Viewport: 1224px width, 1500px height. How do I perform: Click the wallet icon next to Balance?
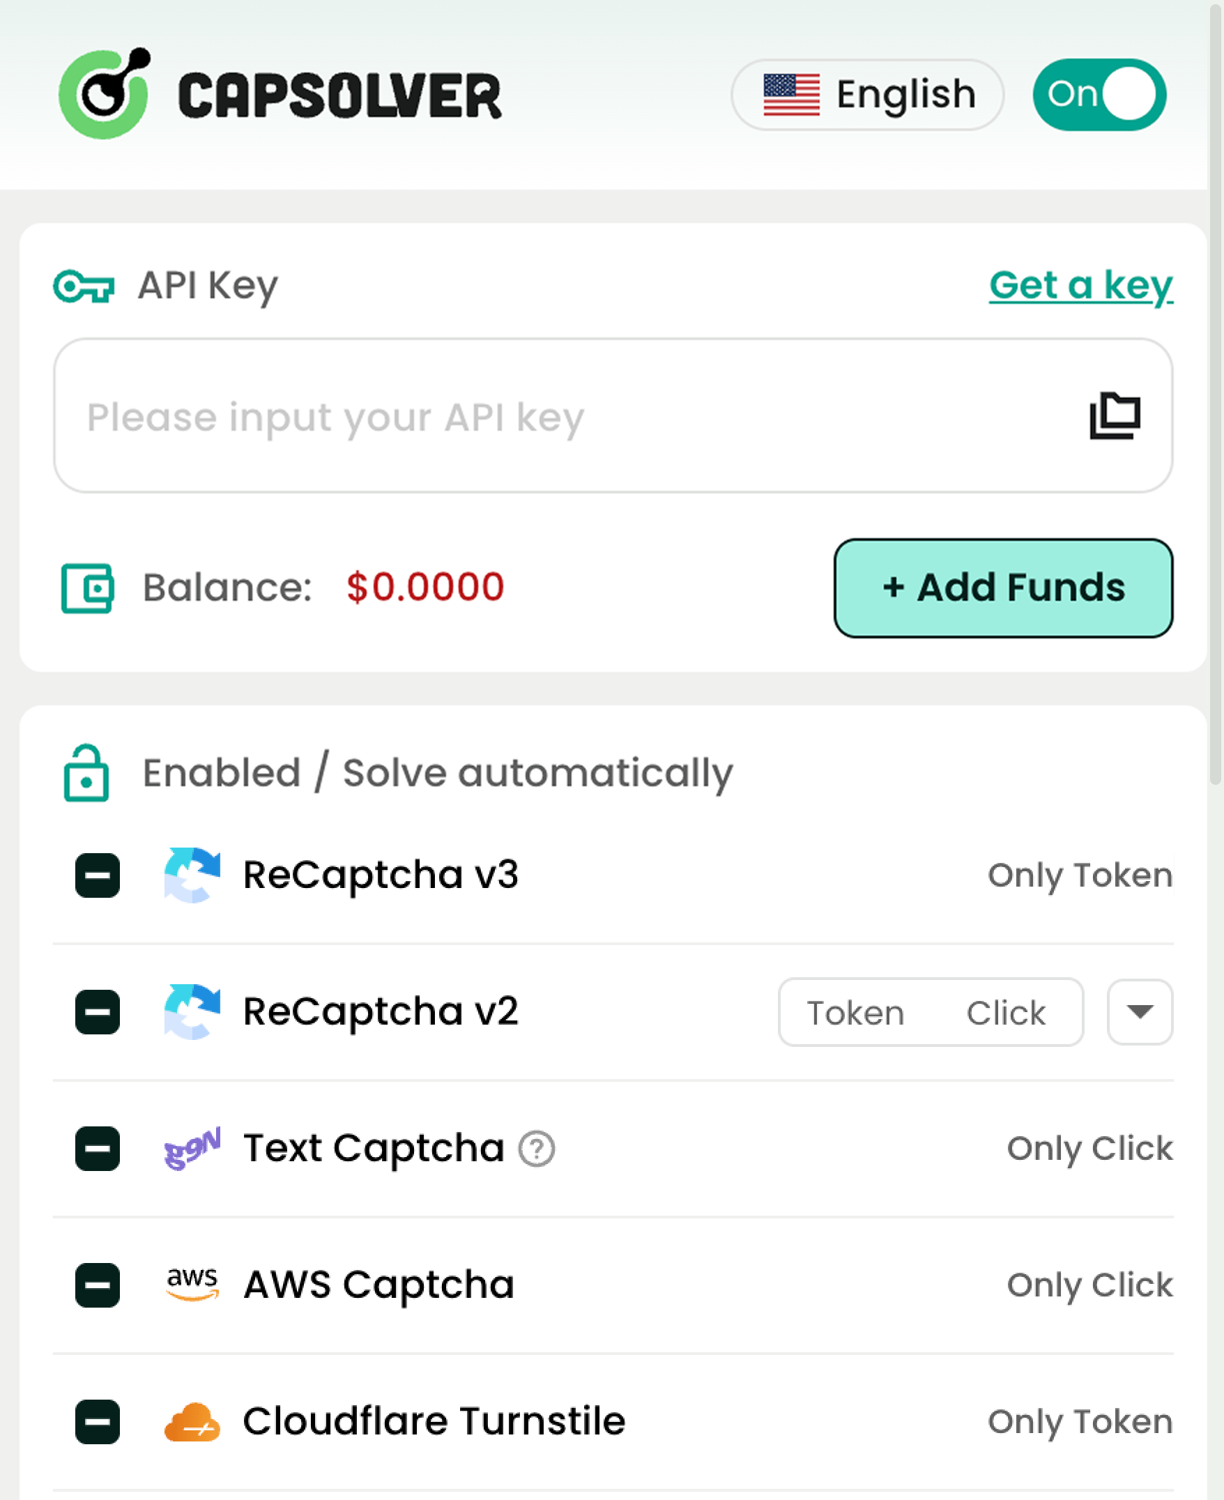(87, 587)
